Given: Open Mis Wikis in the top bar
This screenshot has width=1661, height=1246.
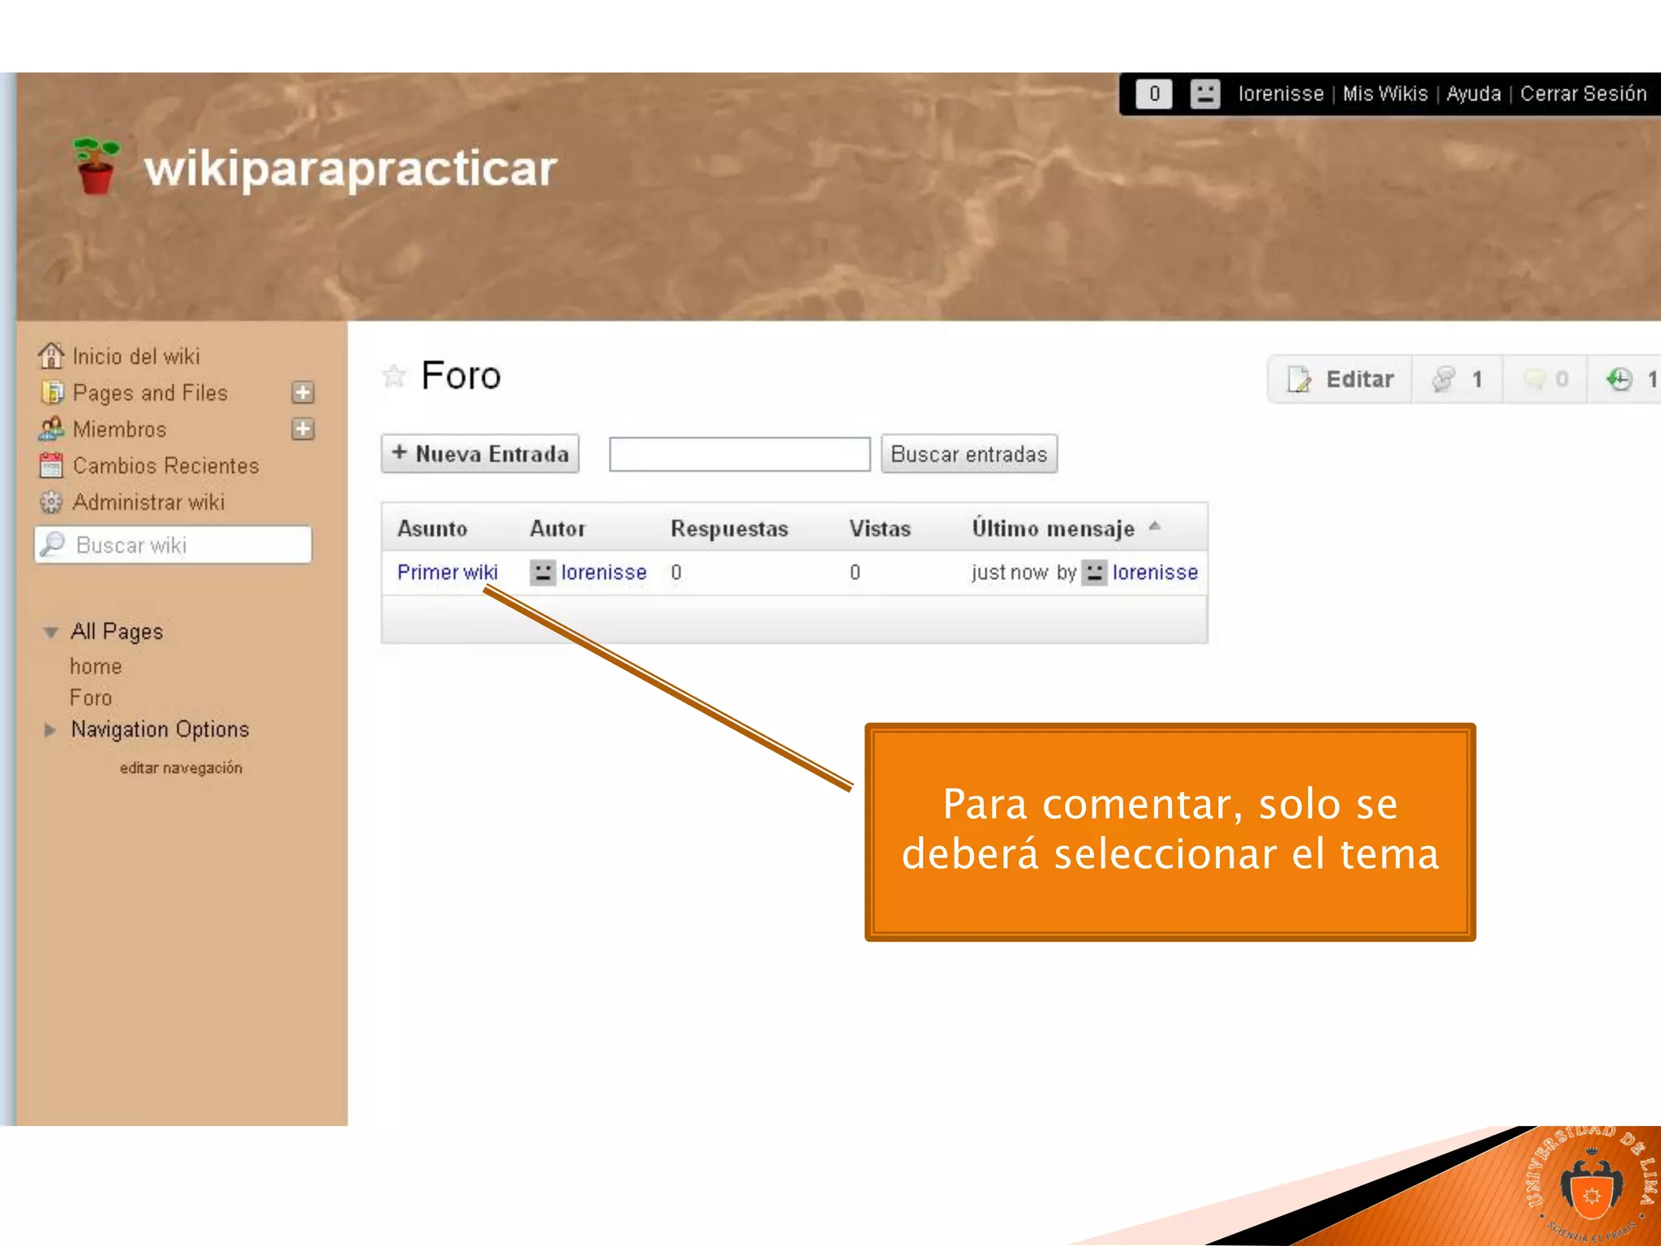Looking at the screenshot, I should tap(1385, 94).
